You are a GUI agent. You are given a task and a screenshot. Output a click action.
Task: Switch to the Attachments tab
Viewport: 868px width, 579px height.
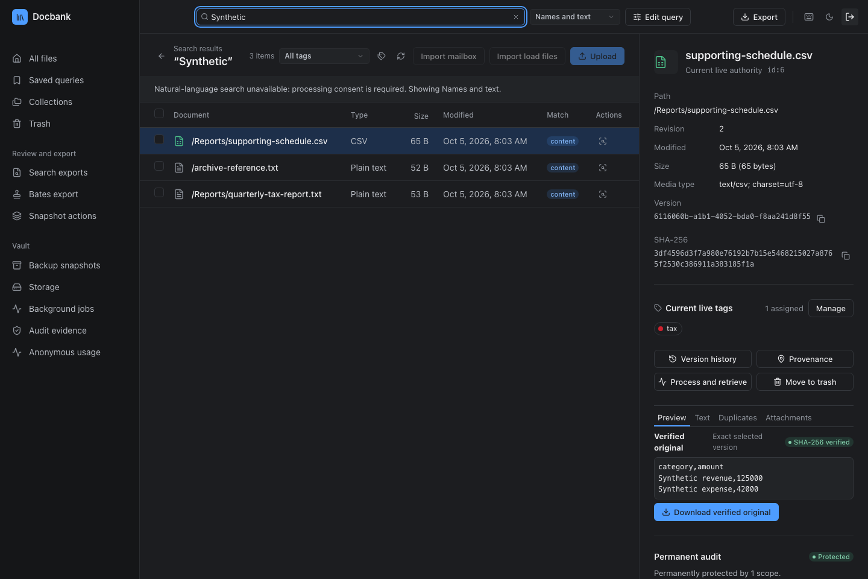point(788,417)
